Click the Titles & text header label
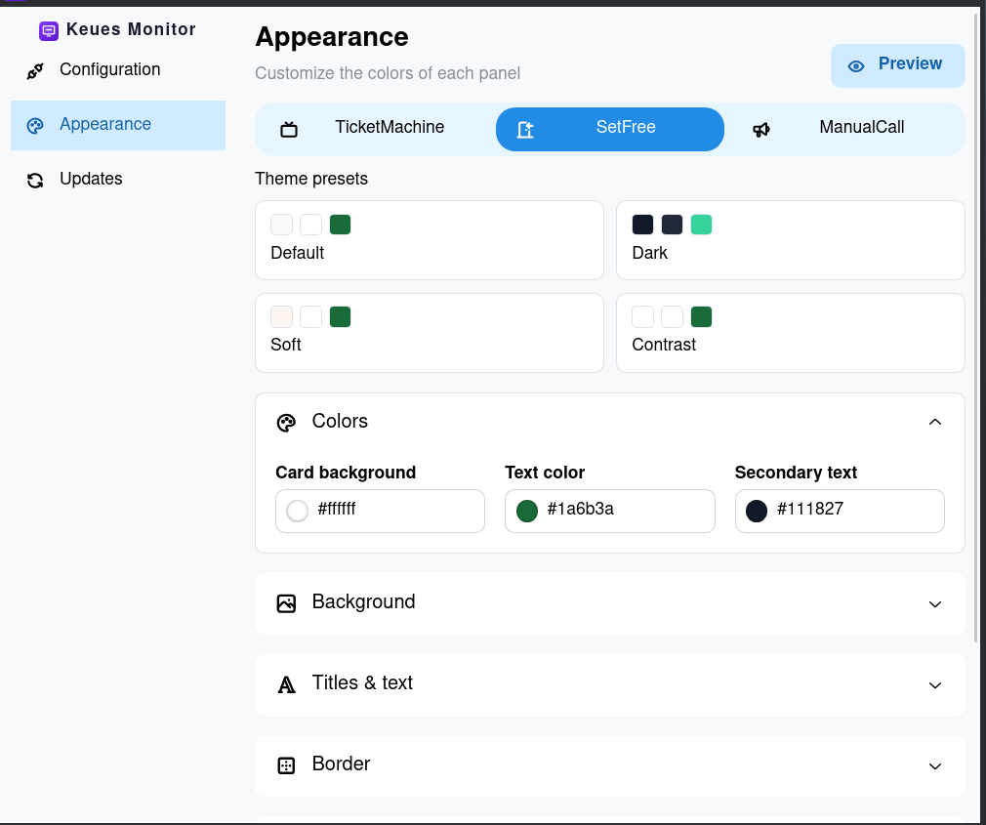 362,682
